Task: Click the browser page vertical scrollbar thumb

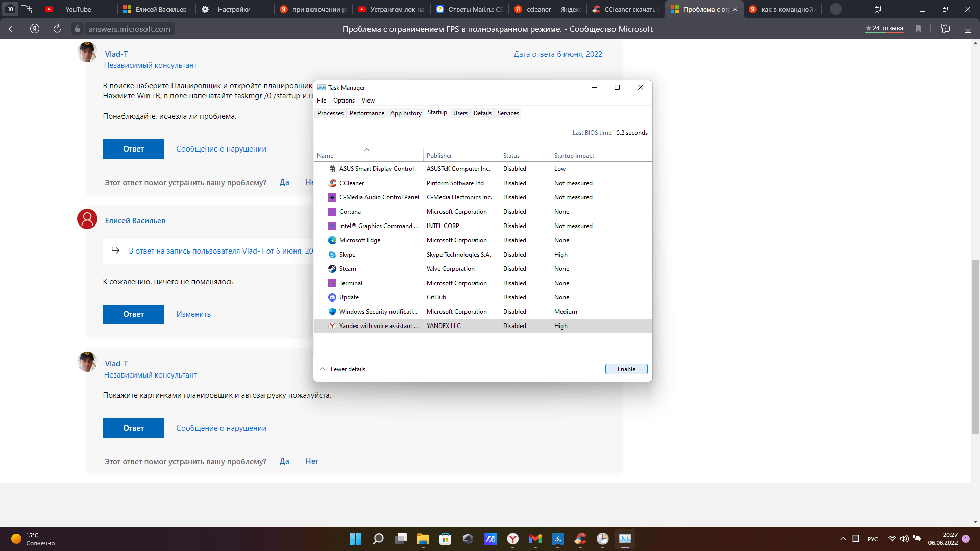Action: (975, 347)
